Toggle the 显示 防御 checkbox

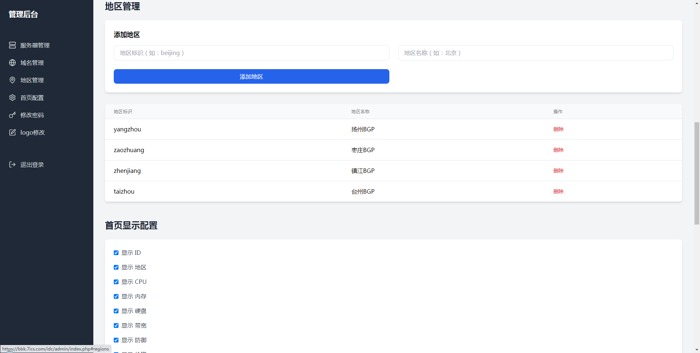pyautogui.click(x=116, y=340)
